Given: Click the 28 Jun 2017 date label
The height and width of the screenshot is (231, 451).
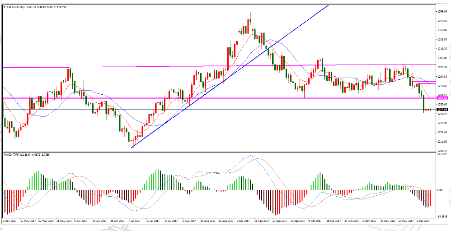Looking at the screenshot, I should [117, 221].
